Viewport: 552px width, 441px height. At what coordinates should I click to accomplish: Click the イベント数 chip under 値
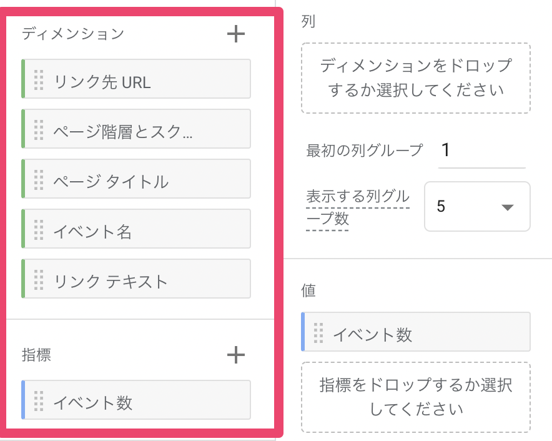click(425, 332)
